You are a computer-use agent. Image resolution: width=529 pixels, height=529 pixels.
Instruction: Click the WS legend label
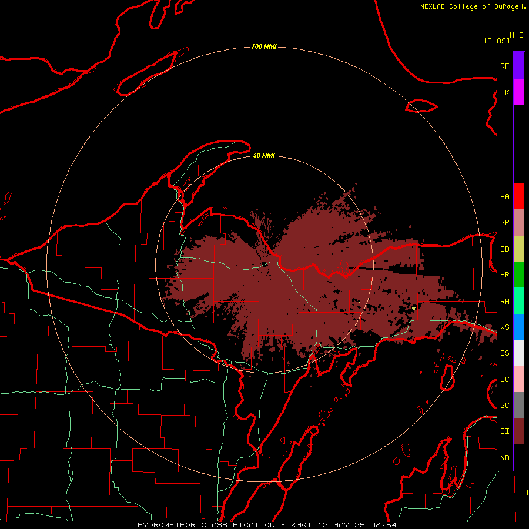[504, 327]
